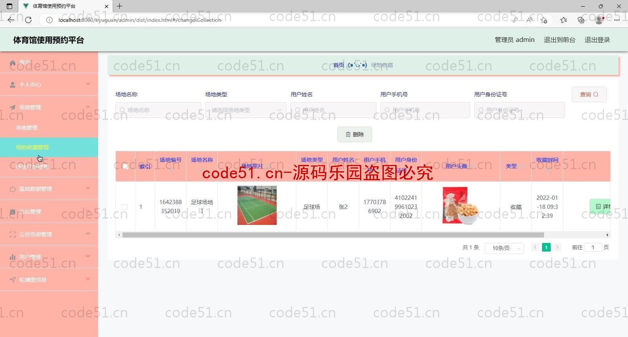
Task: Click the home icon beside 首页 in the sidebar
Action: [x=13, y=62]
